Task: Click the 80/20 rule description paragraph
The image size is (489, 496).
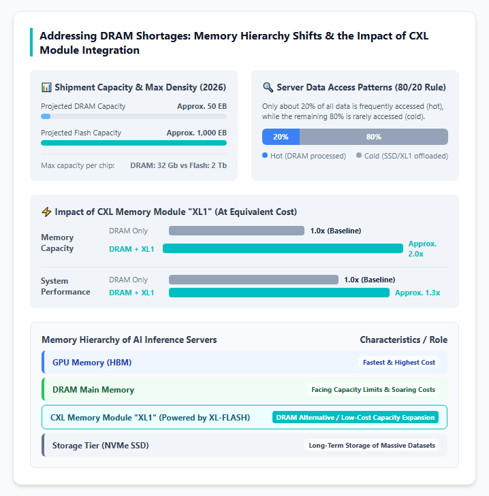Action: click(353, 112)
